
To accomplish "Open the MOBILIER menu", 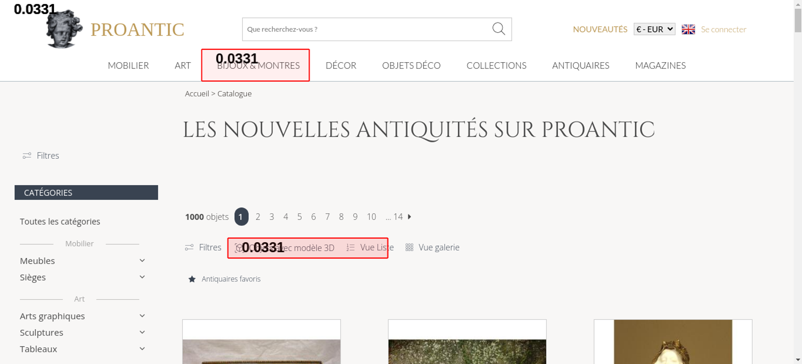I will [x=128, y=65].
